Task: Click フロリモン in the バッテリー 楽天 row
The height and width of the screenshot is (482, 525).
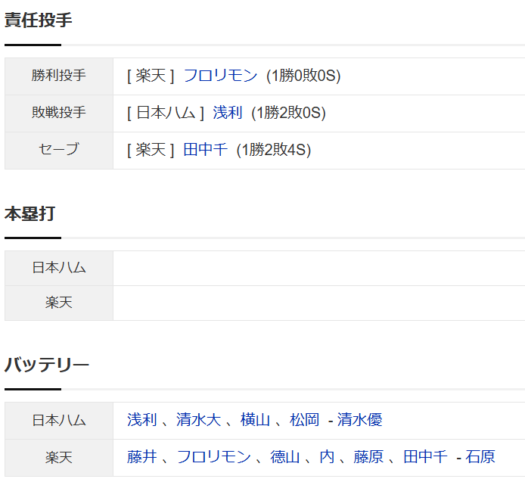Action: coord(213,457)
